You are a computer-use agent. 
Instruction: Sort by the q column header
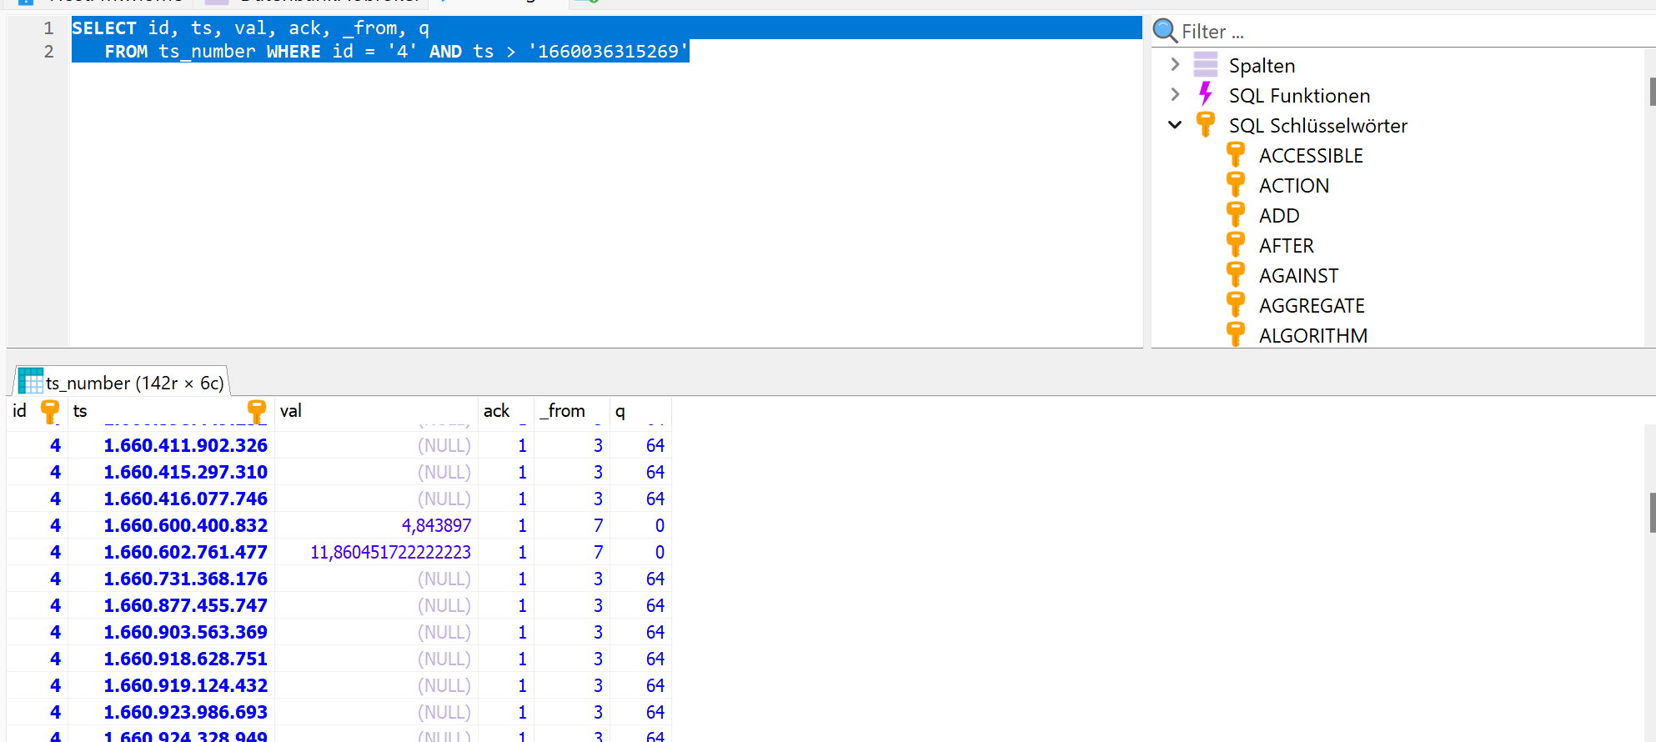coord(640,411)
